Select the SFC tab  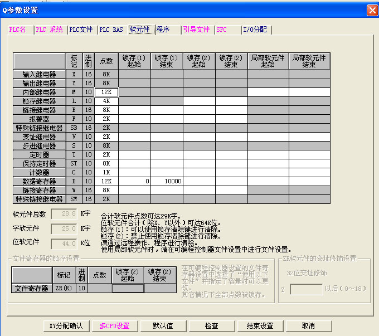[x=222, y=30]
